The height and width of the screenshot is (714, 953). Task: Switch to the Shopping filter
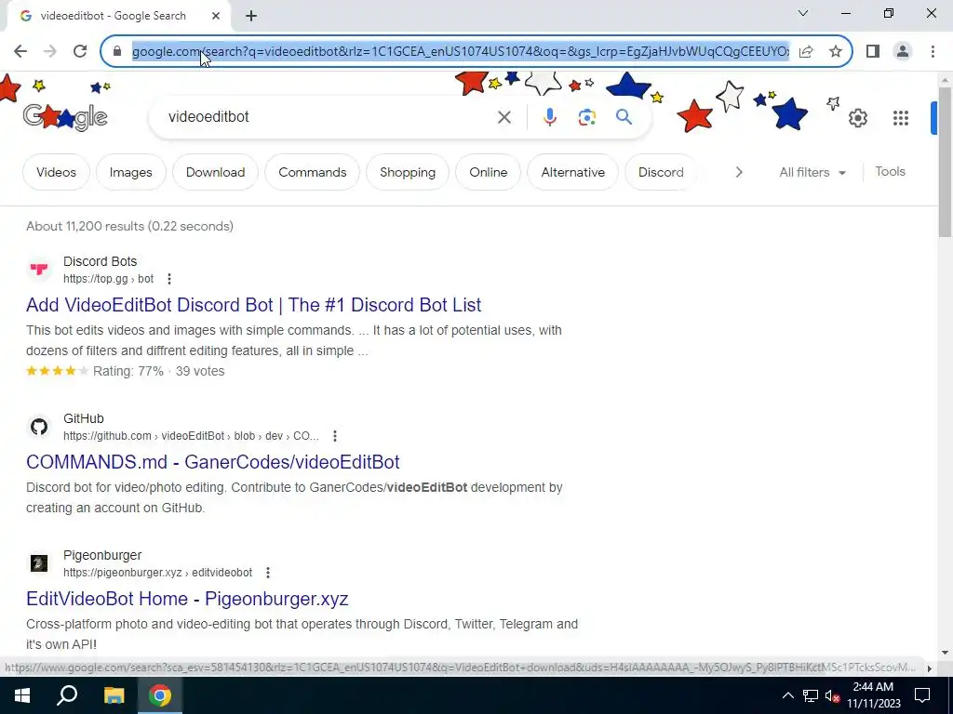click(408, 172)
